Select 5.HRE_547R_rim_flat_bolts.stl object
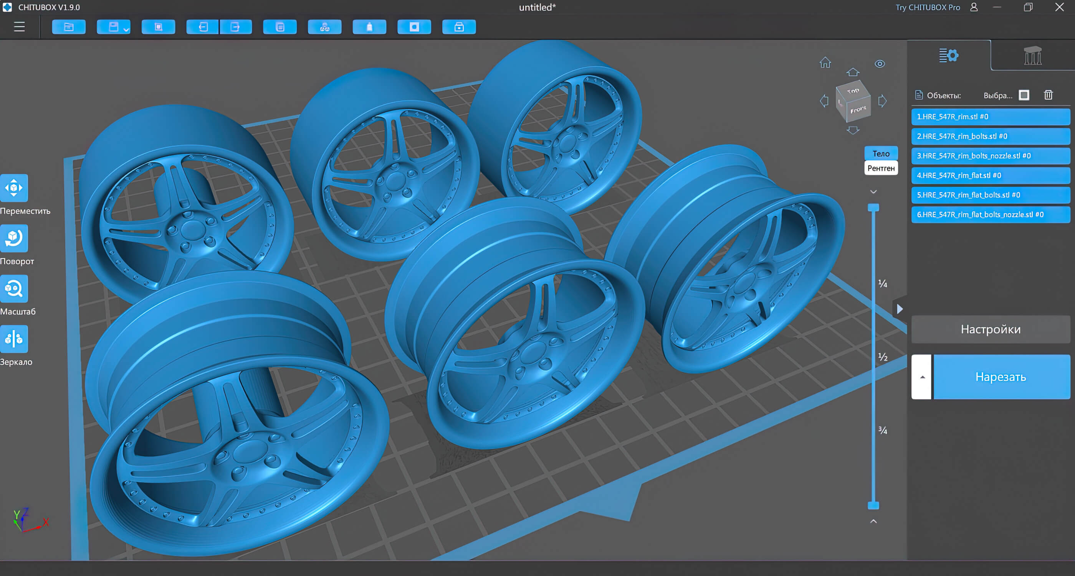 tap(991, 195)
